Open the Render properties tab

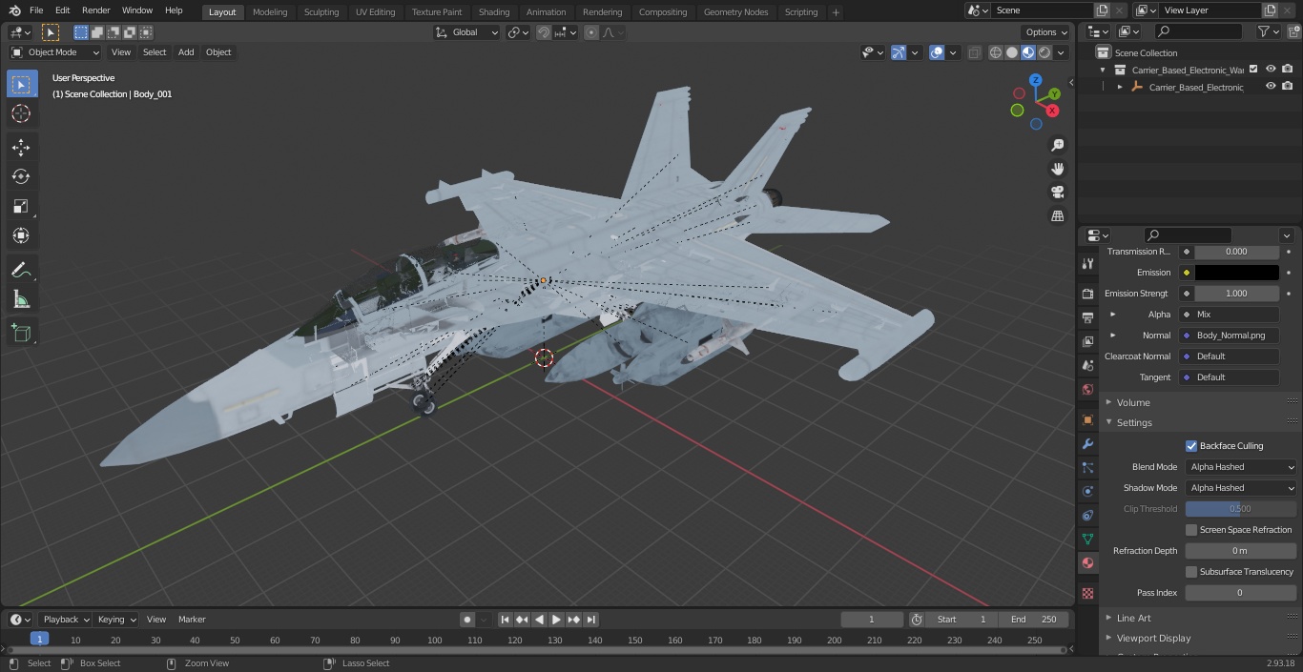coord(1087,294)
